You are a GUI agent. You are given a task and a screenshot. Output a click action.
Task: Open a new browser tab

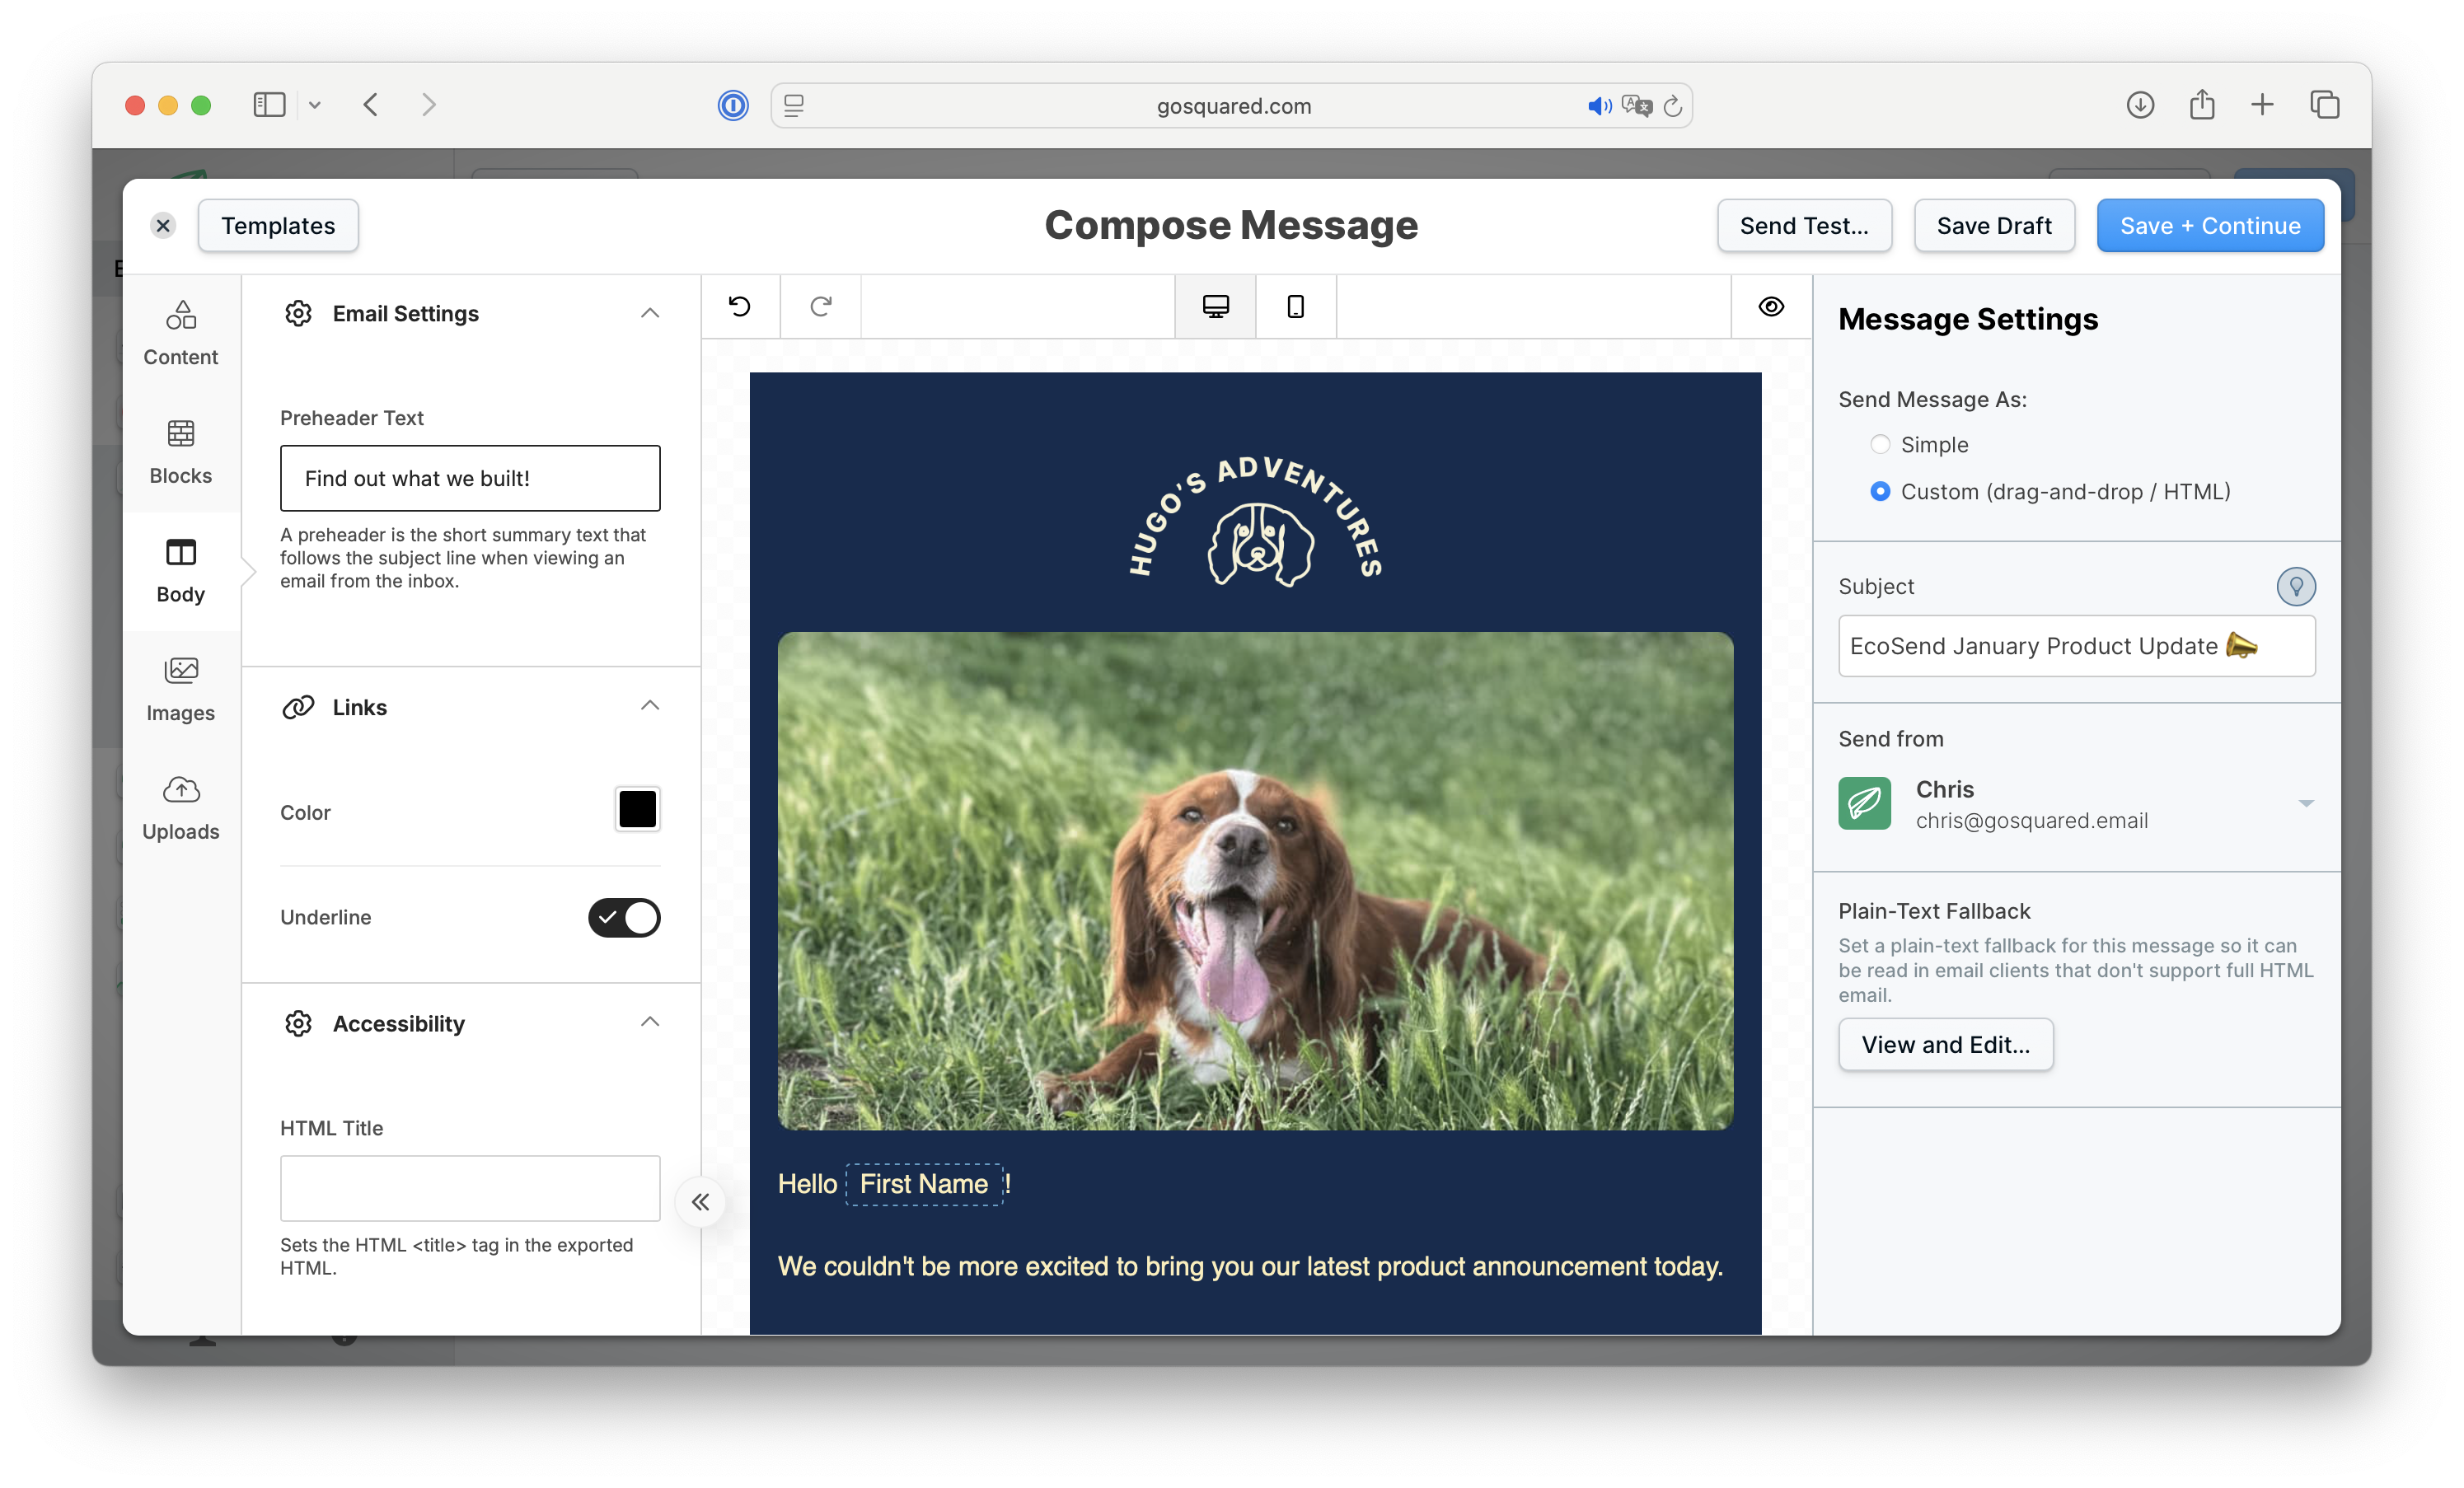[2262, 104]
